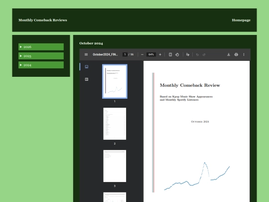Click the subtitle about Kpop Music Show Appearances
The width and height of the screenshot is (269, 202).
186,98
